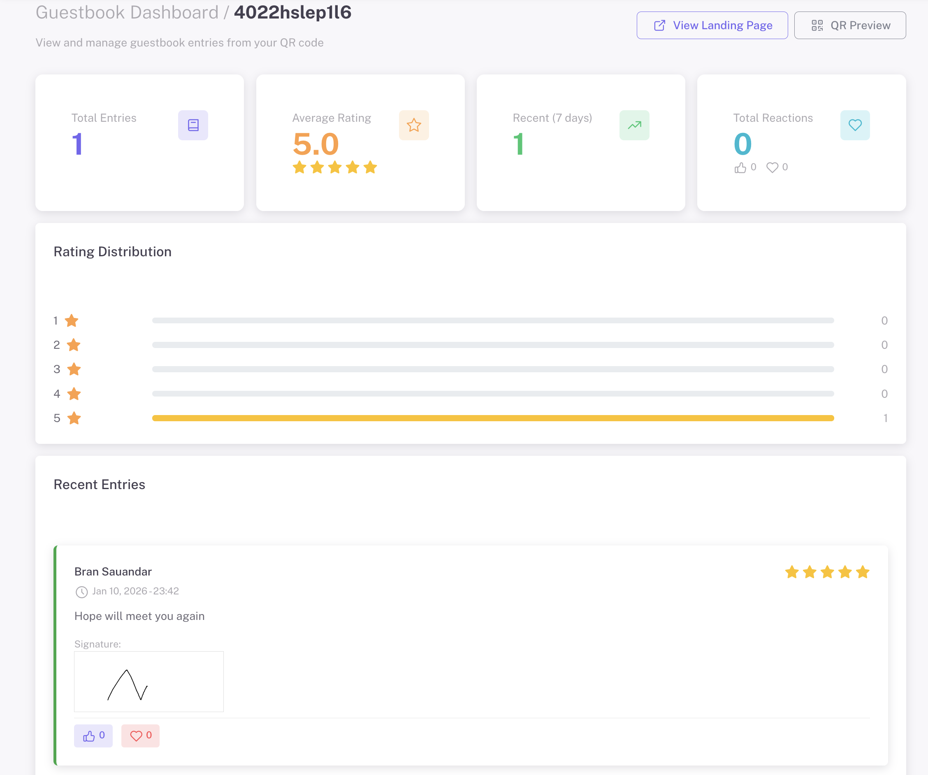Select the Recent 7 days trend icon

[634, 125]
